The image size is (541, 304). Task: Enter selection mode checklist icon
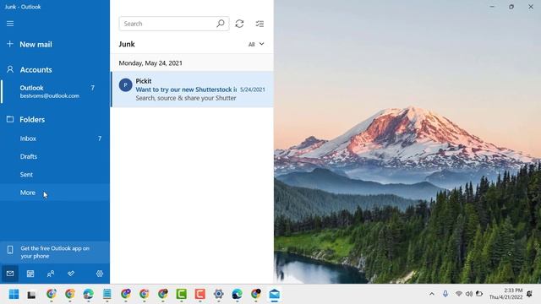click(260, 24)
